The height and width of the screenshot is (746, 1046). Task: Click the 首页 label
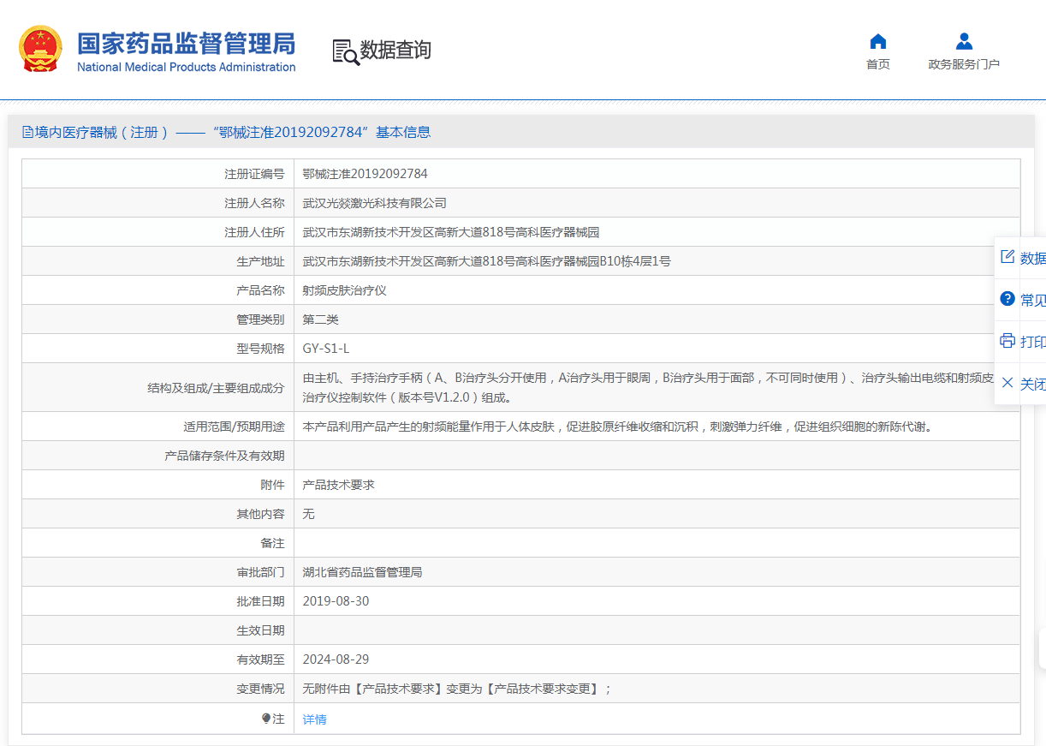(878, 64)
